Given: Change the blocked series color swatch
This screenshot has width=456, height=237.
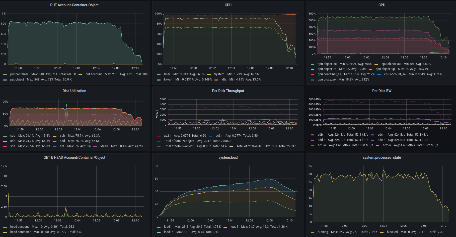Looking at the screenshot, I should pyautogui.click(x=382, y=232).
